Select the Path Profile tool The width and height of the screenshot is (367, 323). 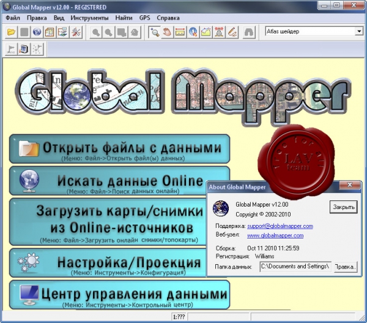[x=206, y=32]
